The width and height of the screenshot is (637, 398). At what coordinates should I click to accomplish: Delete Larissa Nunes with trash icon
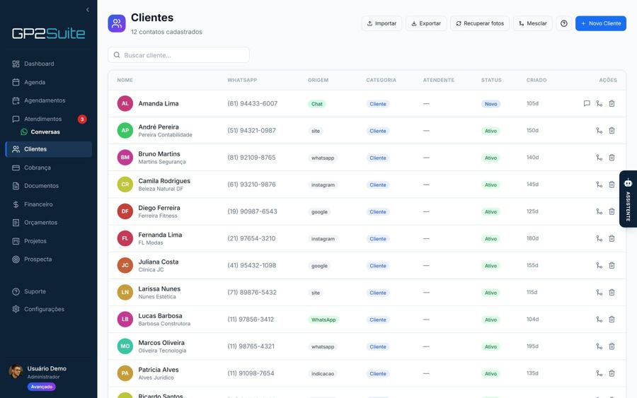click(612, 293)
